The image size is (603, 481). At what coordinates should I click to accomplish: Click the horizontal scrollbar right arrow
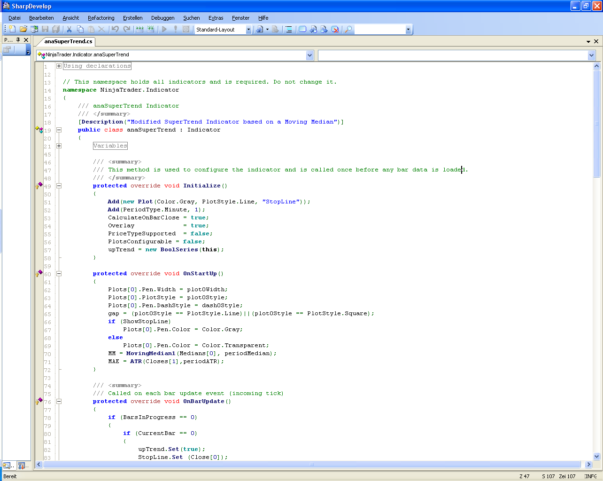[x=588, y=465]
